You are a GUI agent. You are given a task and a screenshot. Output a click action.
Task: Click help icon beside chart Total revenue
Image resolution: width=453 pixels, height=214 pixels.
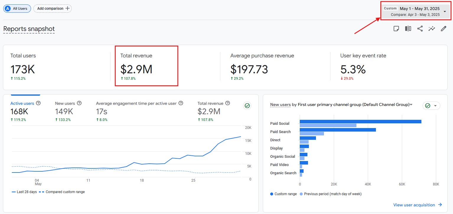click(227, 103)
